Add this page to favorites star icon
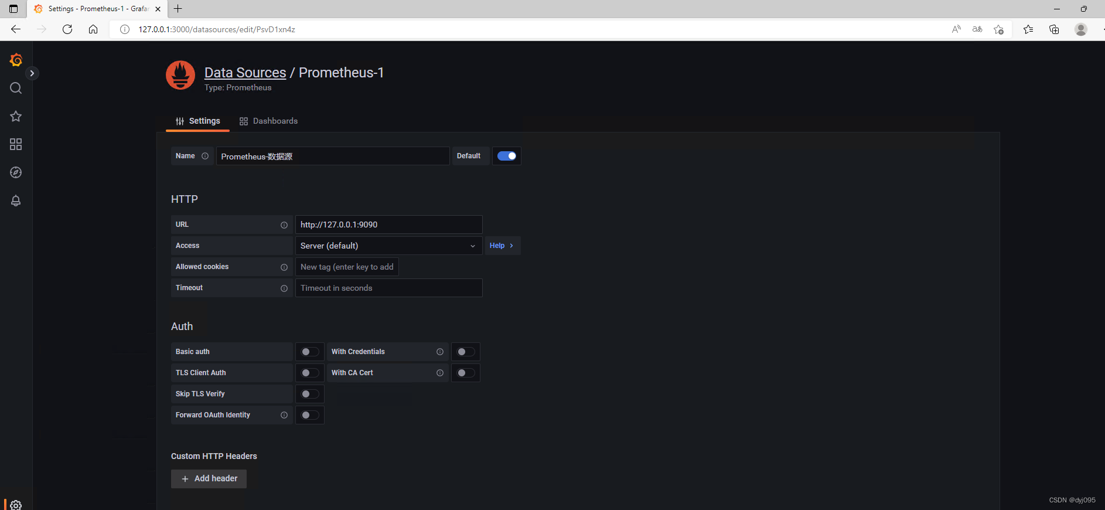The width and height of the screenshot is (1105, 510). [x=999, y=29]
